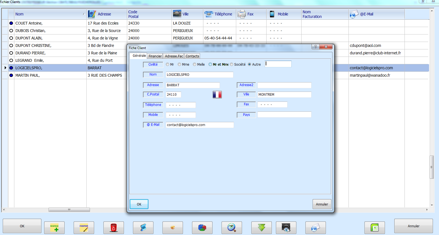
Task: Click the green double down-arrow icon
Action: [x=261, y=228]
